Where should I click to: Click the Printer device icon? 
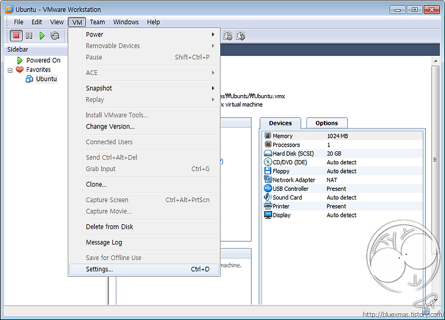pyautogui.click(x=268, y=206)
